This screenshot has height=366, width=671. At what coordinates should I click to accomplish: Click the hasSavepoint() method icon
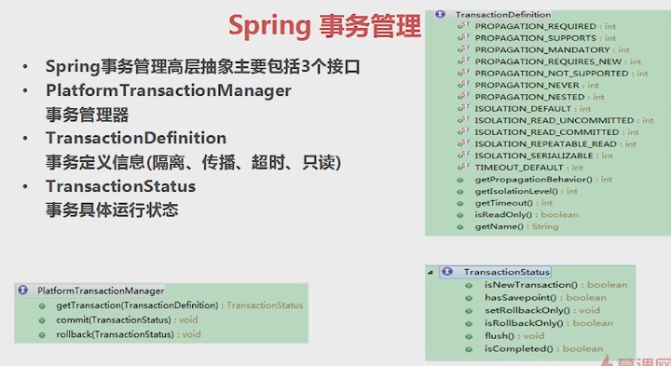coord(469,298)
